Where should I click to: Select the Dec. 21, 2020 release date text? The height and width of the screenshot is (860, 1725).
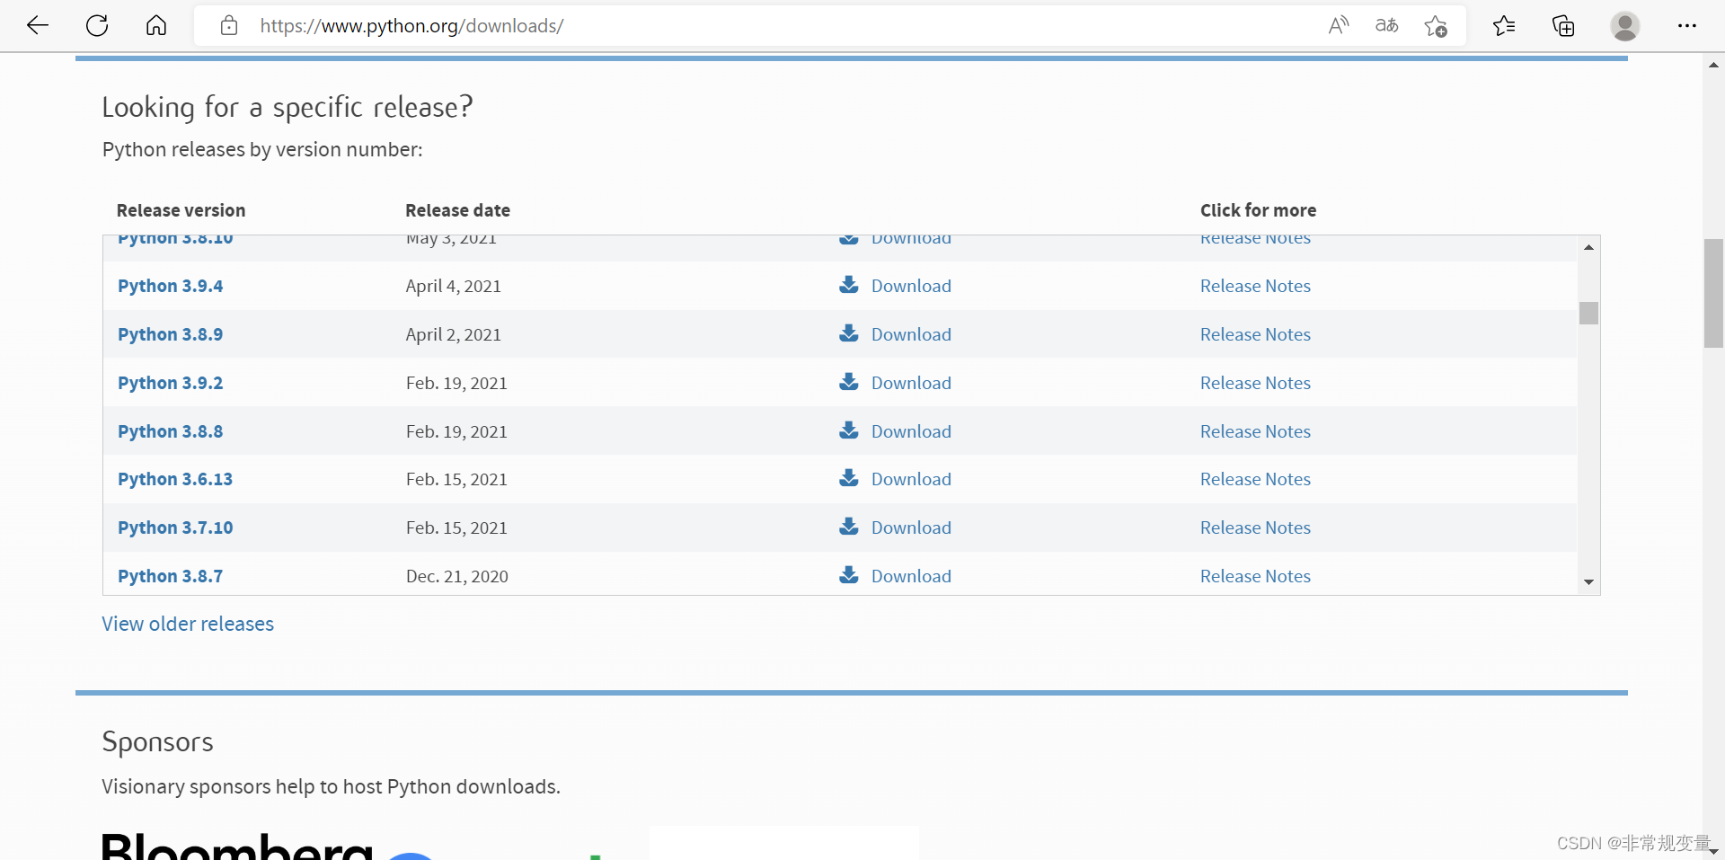coord(456,576)
